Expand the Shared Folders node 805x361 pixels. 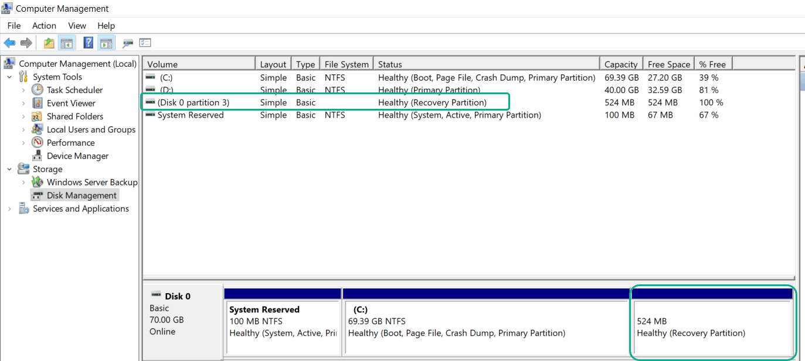click(23, 116)
